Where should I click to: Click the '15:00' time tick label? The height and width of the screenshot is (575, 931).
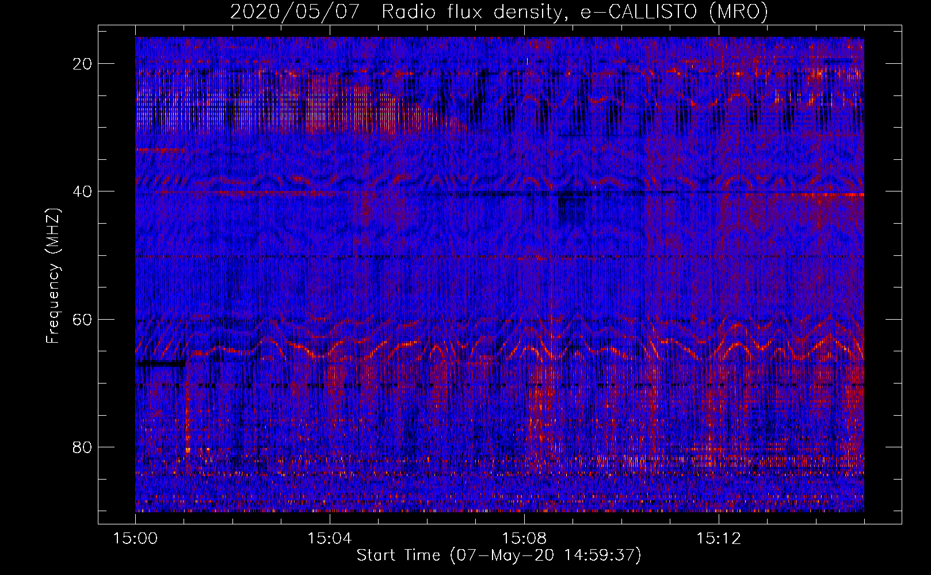pyautogui.click(x=135, y=539)
